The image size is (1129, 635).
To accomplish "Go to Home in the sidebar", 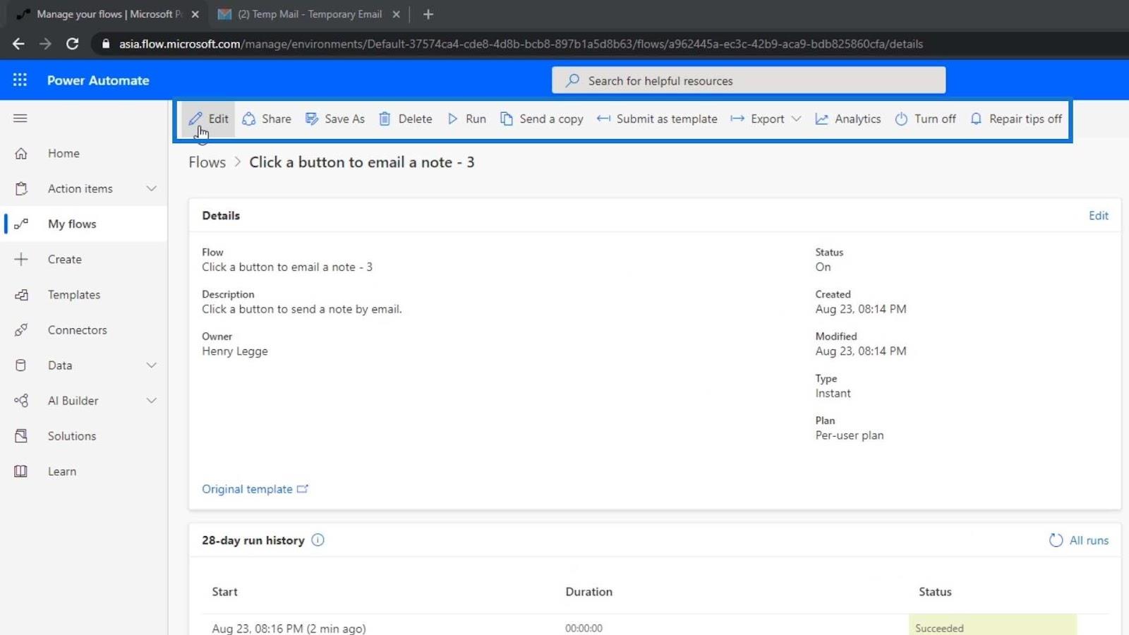I will pos(64,153).
